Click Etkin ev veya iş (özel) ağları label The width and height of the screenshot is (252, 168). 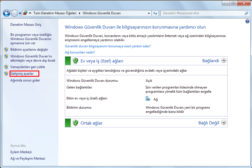(x=87, y=98)
